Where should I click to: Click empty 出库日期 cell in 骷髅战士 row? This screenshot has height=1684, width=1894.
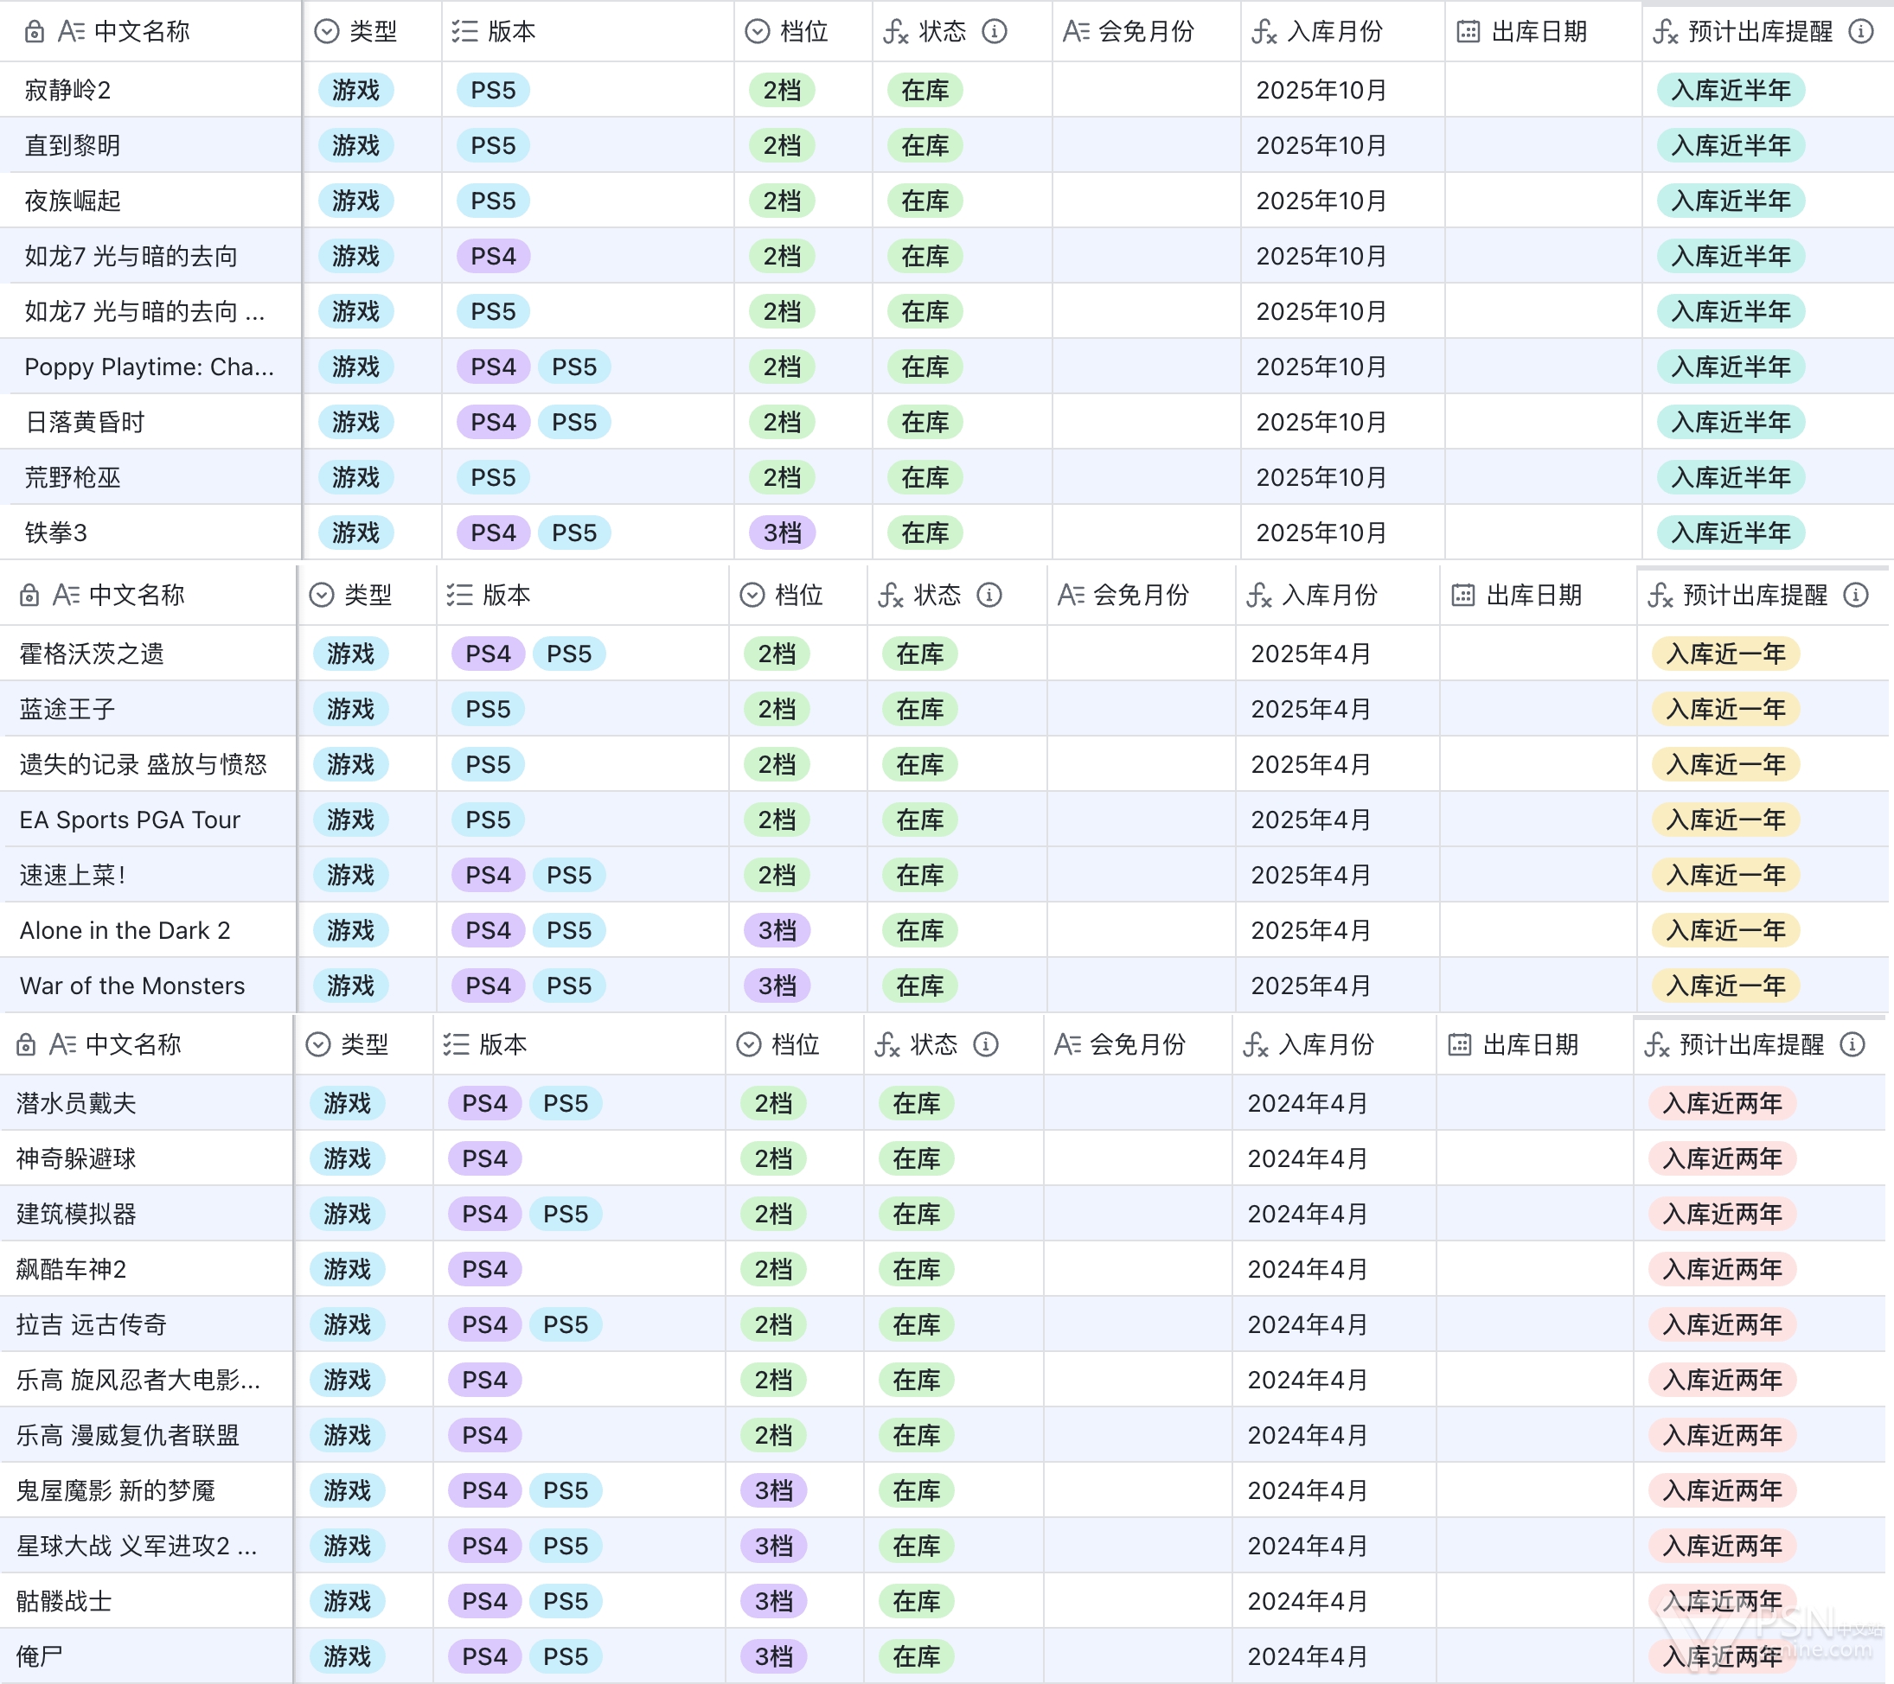click(1533, 1602)
